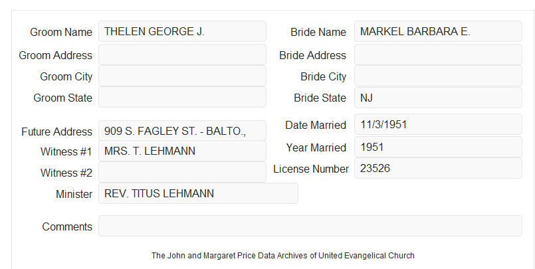Click the Groom Name label
Viewport: 535px width, 269px height.
point(61,32)
